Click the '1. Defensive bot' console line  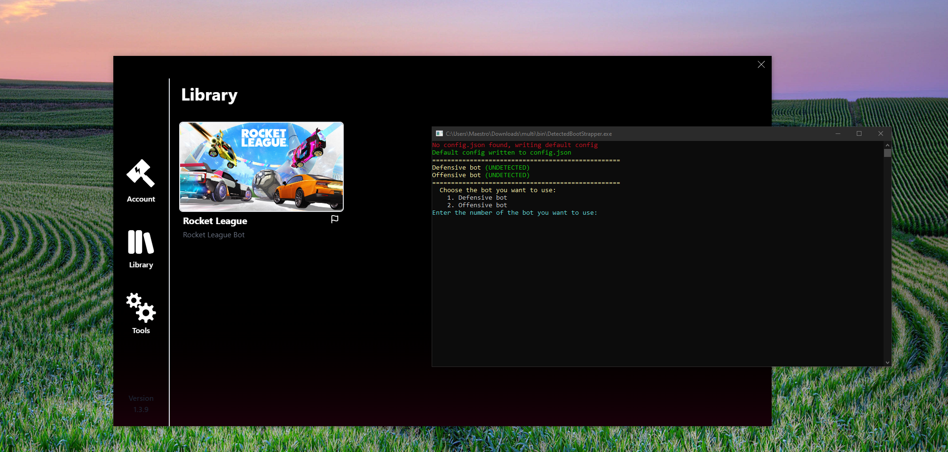tap(477, 198)
